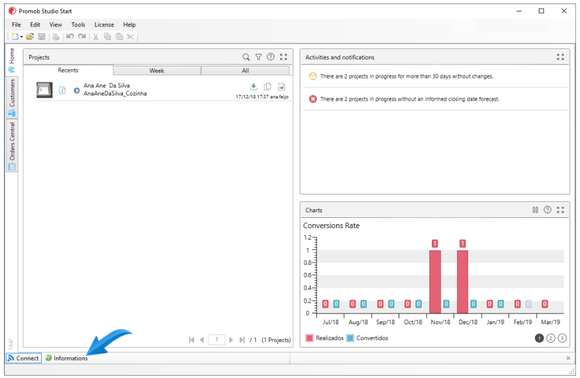The image size is (580, 378).
Task: Search projects with the magnifier icon
Action: click(x=246, y=57)
